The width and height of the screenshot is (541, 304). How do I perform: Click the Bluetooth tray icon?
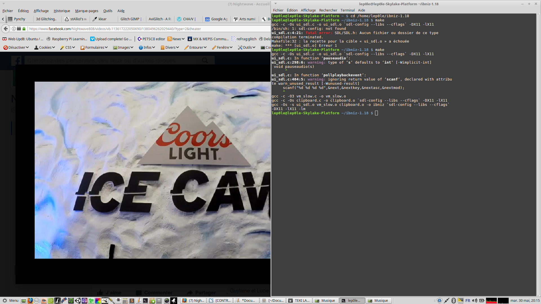[x=453, y=301]
